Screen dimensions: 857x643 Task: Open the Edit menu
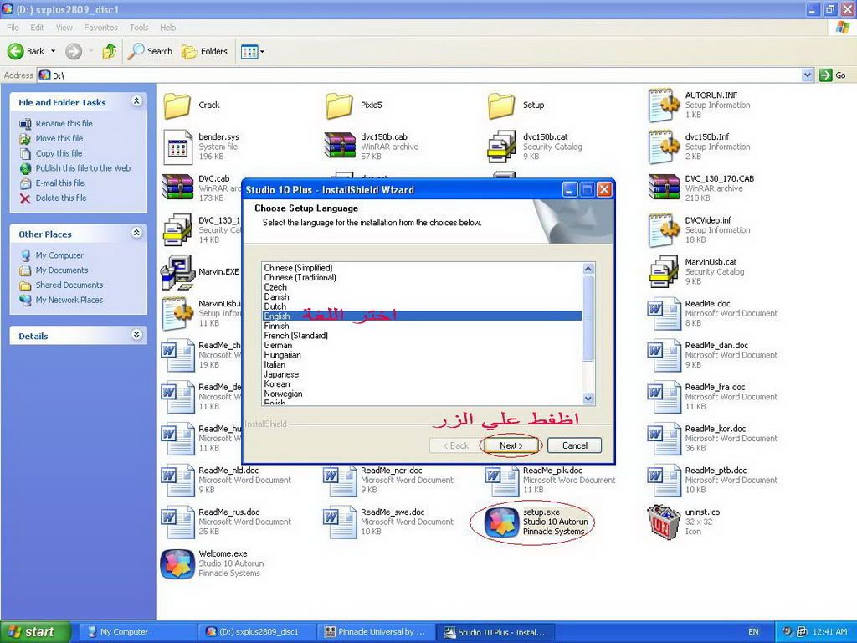37,28
